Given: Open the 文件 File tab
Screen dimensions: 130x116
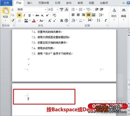Looking at the screenshot, I should pos(6,3).
